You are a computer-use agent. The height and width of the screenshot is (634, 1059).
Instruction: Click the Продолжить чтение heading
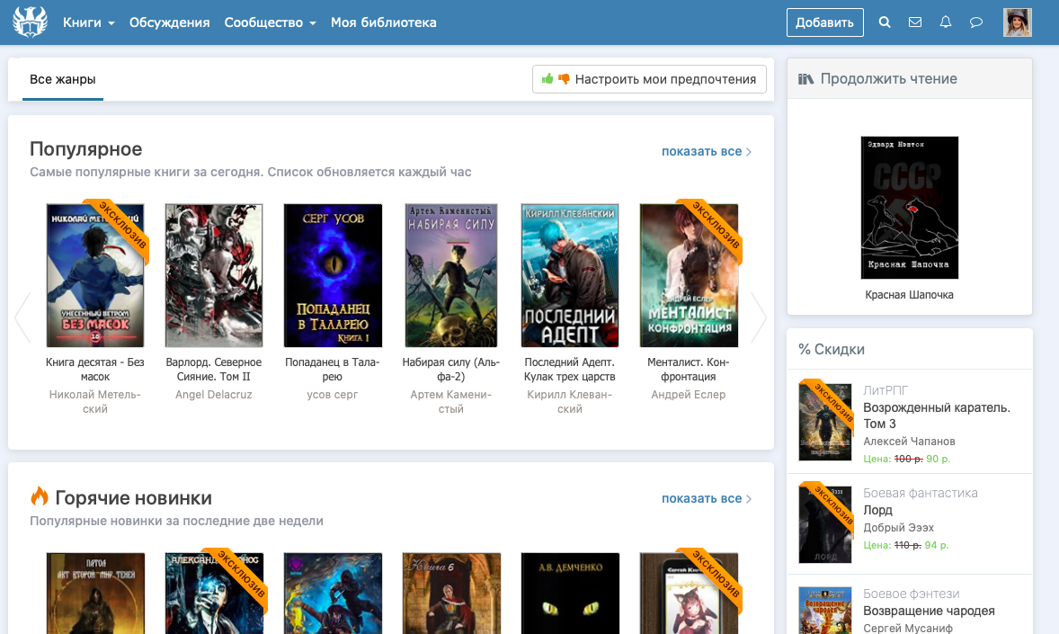coord(889,79)
